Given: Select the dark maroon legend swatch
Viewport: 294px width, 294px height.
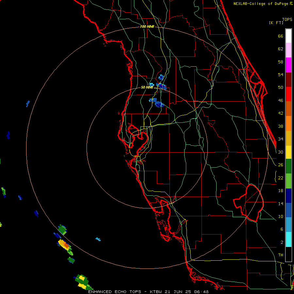Looking at the screenshot, I should tap(288, 80).
